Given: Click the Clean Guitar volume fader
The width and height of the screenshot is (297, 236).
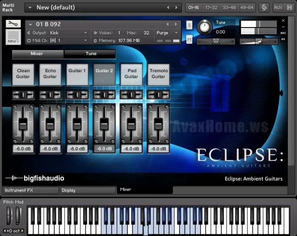Looking at the screenshot, I should tap(23, 124).
